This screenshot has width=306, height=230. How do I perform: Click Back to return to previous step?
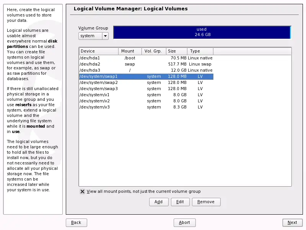coord(76,222)
